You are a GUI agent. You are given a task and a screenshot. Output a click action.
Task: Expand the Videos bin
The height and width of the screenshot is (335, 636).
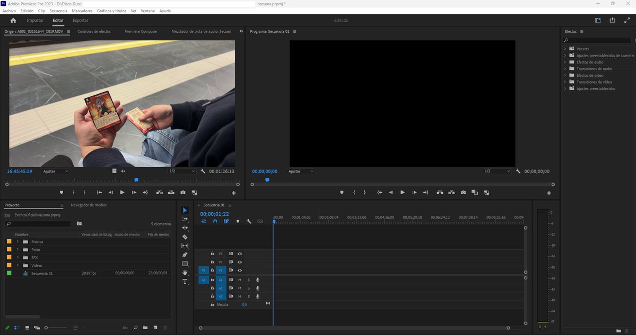[18, 266]
